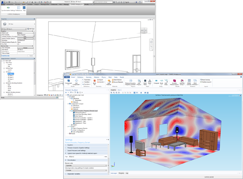Image resolution: width=243 pixels, height=179 pixels.
Task: Click Reset Desktop in Layout group
Action: click(x=205, y=80)
